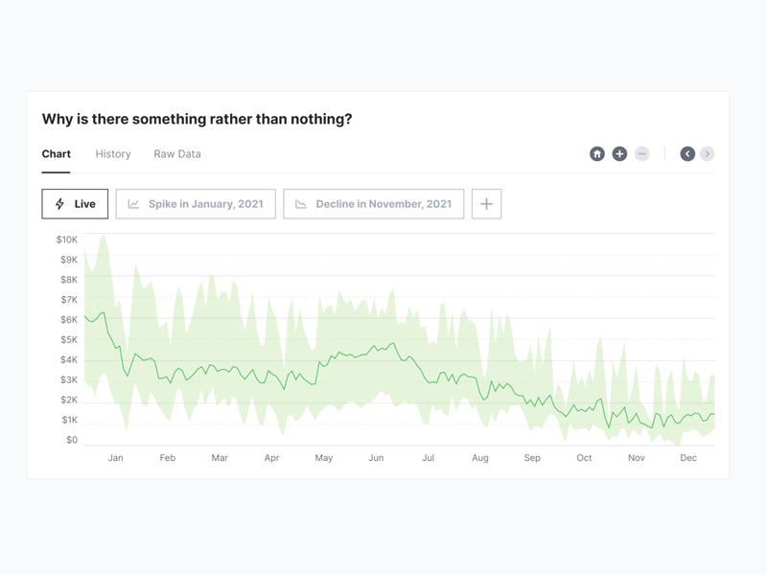767x575 pixels.
Task: Go to next period with right chevron
Action: point(708,154)
